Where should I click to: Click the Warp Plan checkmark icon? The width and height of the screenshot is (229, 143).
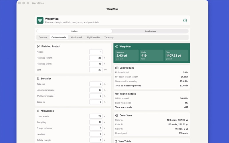(117, 47)
